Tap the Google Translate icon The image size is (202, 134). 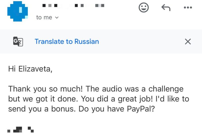[x=18, y=41]
